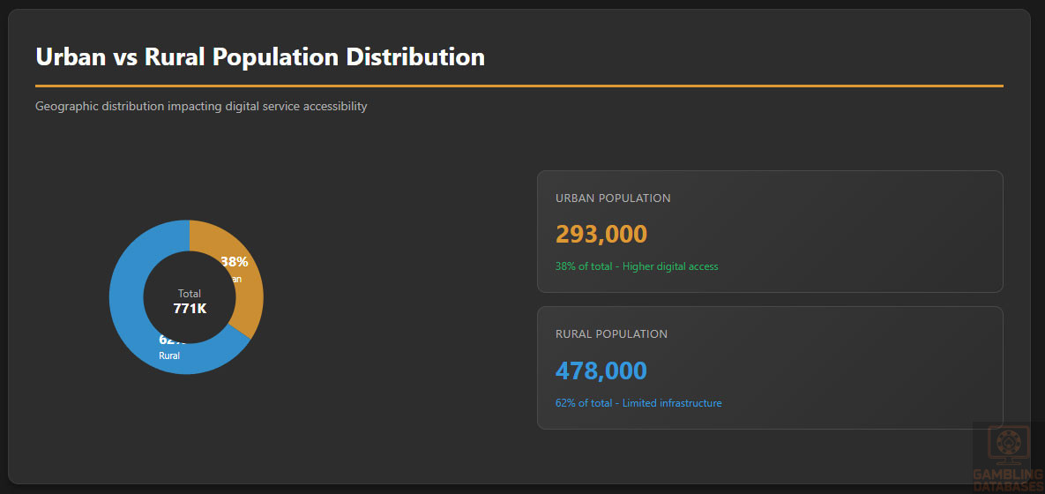Click the Rural label on the donut chart
The image size is (1045, 494).
(169, 356)
